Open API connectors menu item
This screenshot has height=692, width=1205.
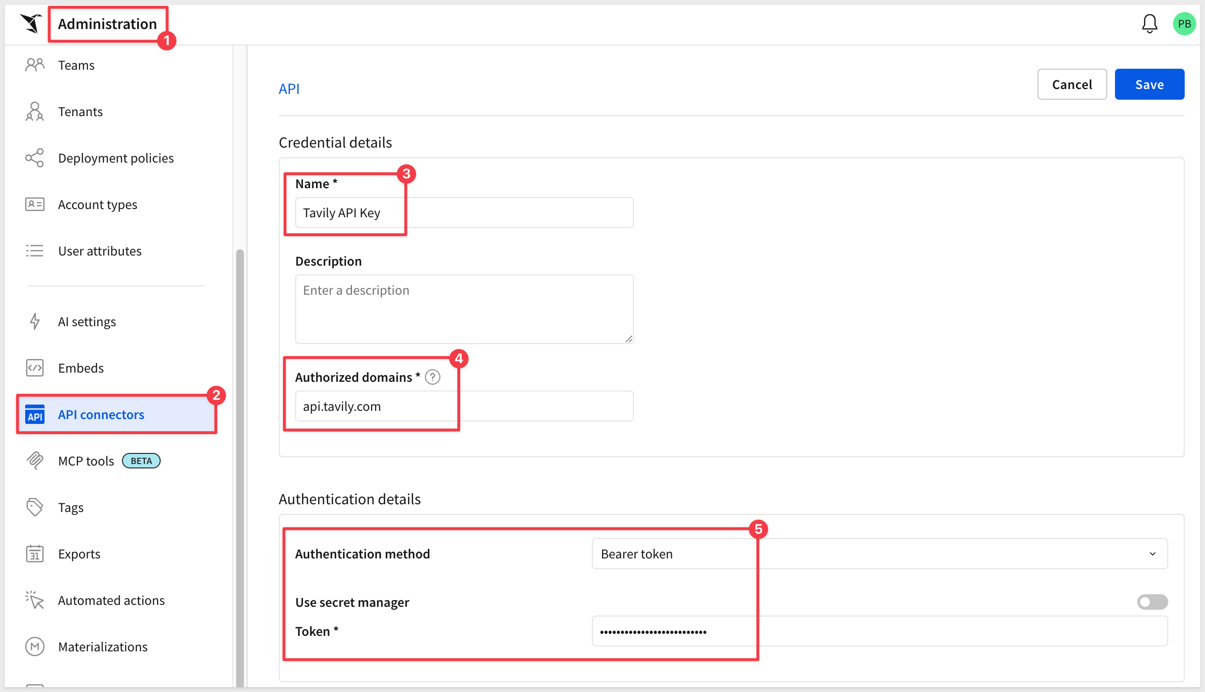click(x=117, y=415)
